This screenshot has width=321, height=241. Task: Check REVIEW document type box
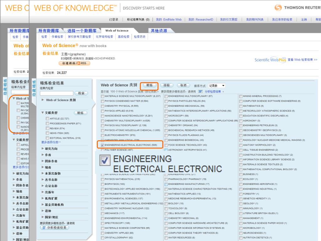pyautogui.click(x=47, y=128)
